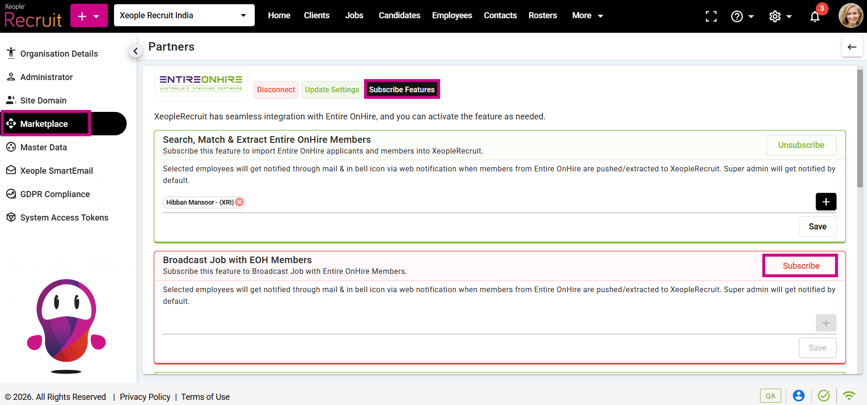Click the notifications bell icon
The image size is (867, 405).
tap(815, 17)
